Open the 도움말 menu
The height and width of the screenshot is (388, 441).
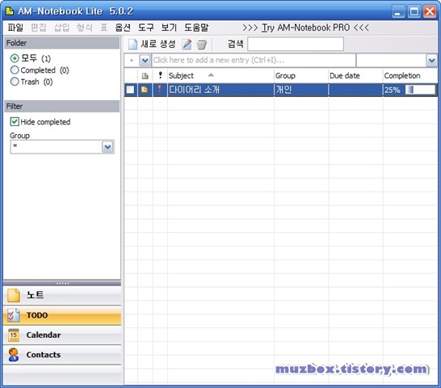(196, 27)
